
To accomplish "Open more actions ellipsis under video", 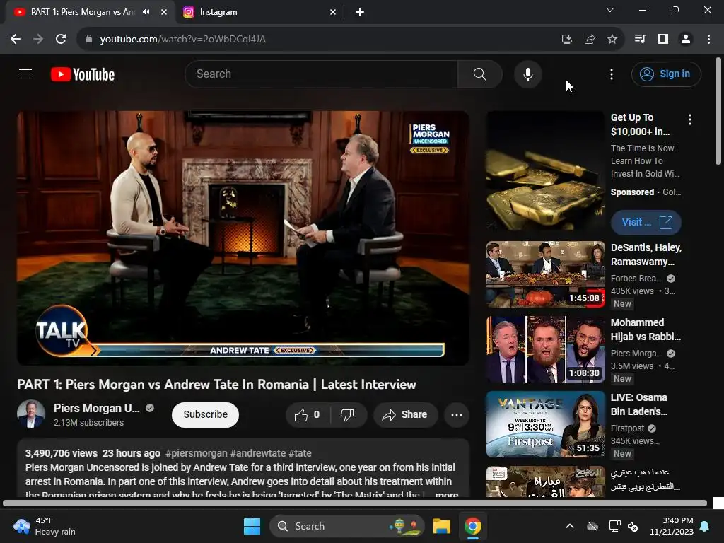I will click(457, 414).
